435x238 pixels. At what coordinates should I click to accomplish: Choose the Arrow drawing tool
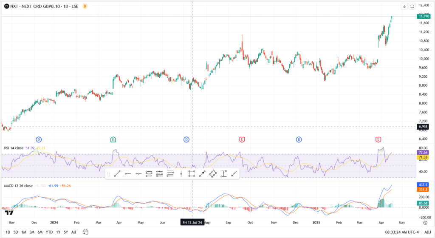click(202, 173)
